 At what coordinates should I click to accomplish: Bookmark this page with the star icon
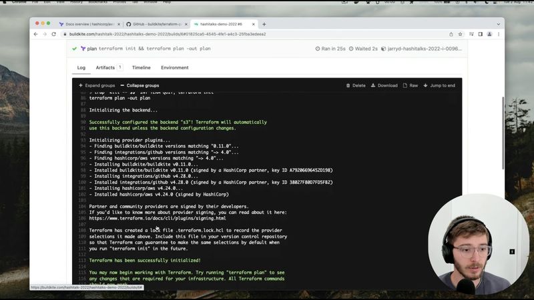pos(460,34)
